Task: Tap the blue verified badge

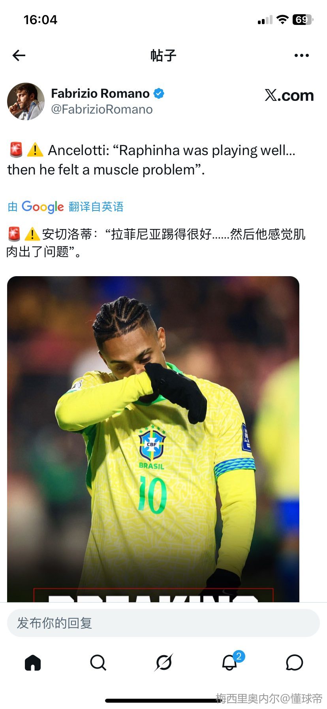Action: [159, 94]
